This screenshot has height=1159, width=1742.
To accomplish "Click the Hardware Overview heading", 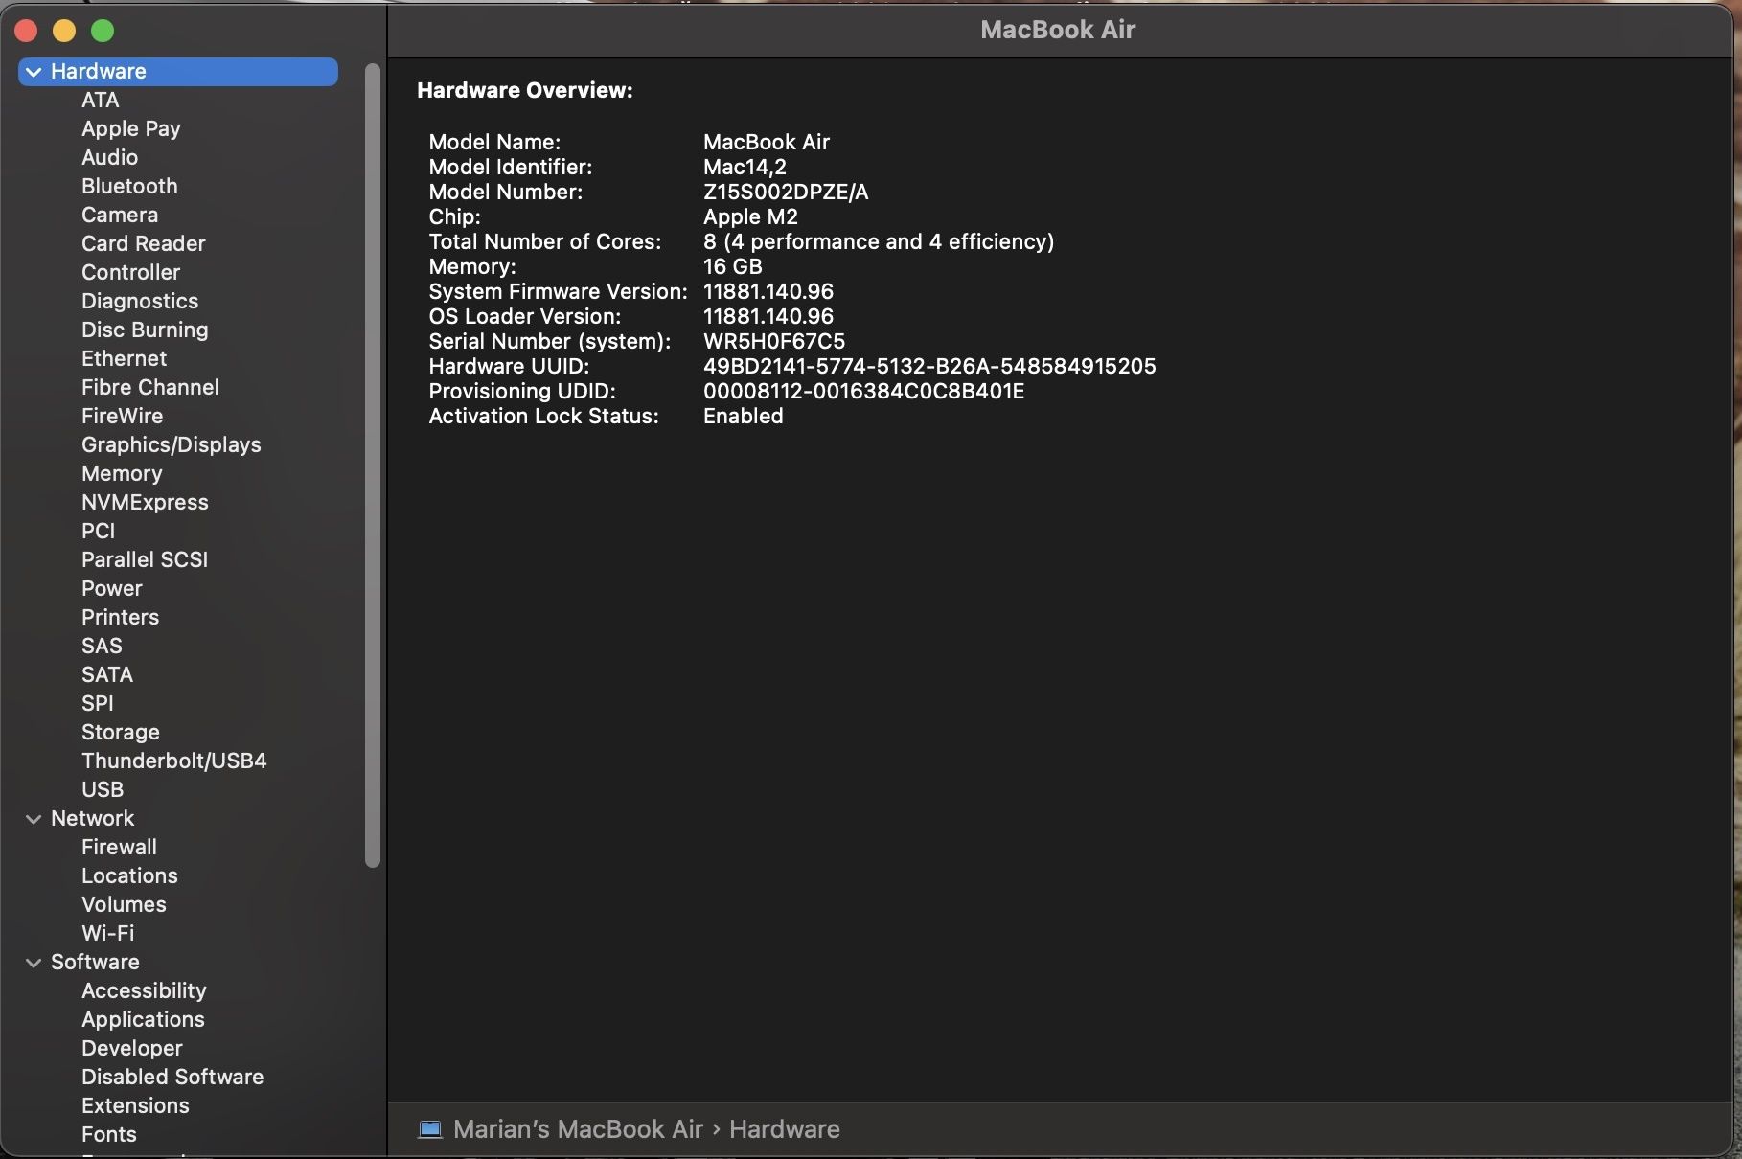I will 525,90.
